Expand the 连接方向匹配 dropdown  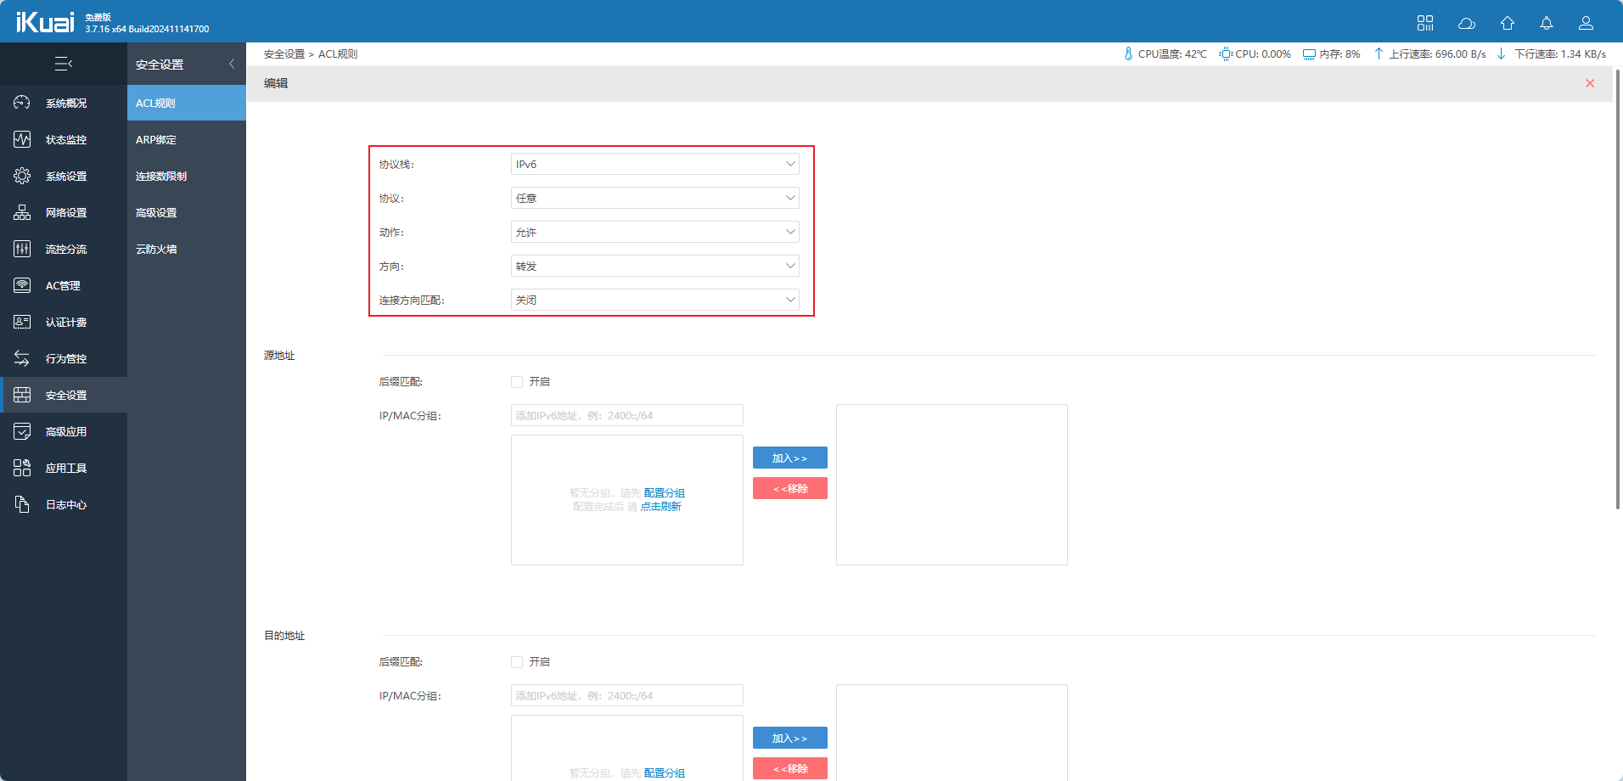point(654,300)
